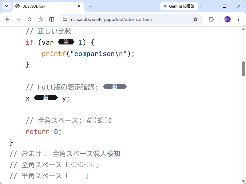The height and width of the screenshot is (184, 246).
Task: Open the Chrome three-dot menu
Action: coord(239,19)
